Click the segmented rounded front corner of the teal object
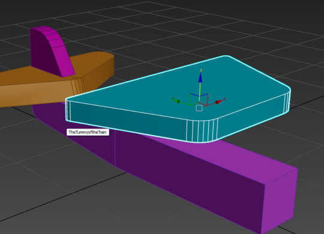 (x=202, y=131)
